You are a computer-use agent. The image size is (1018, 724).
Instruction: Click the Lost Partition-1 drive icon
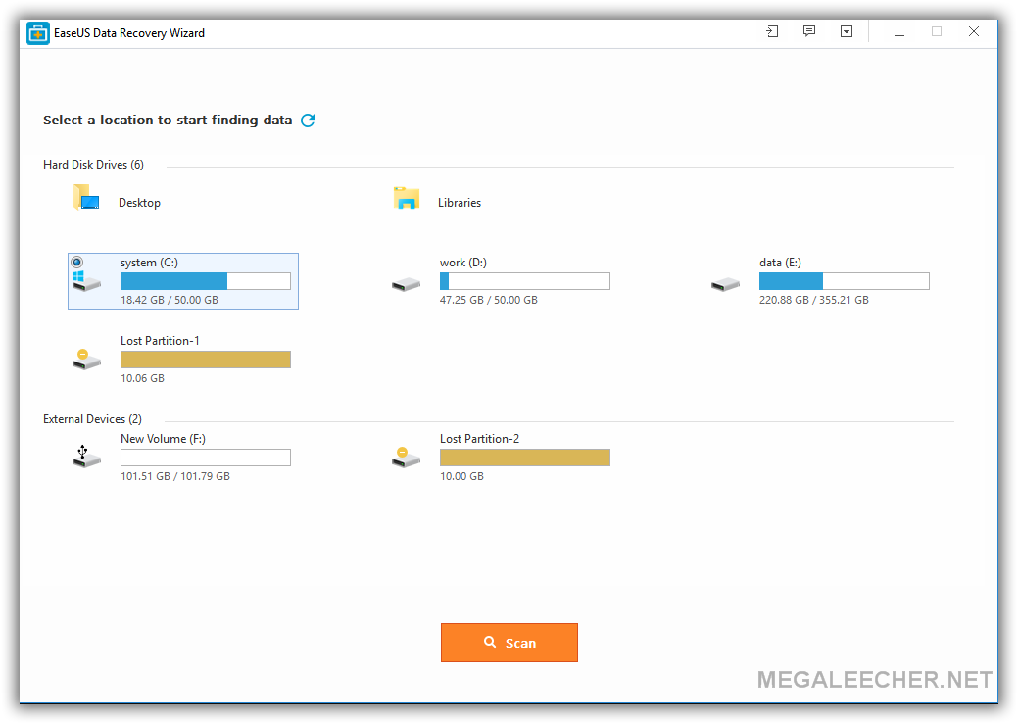point(86,360)
